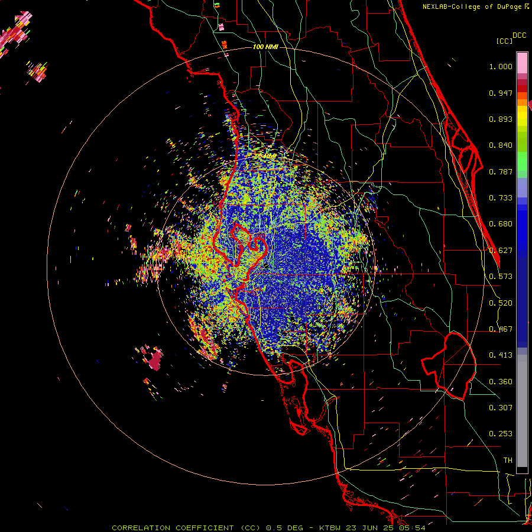Pick the bright green segment of color bar

[x=522, y=161]
